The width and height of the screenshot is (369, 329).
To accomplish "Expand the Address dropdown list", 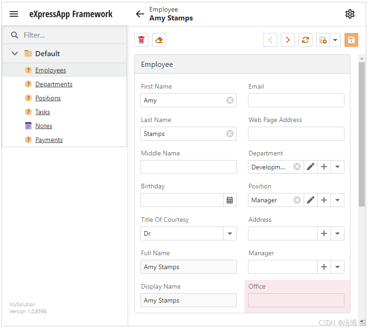I will click(337, 233).
